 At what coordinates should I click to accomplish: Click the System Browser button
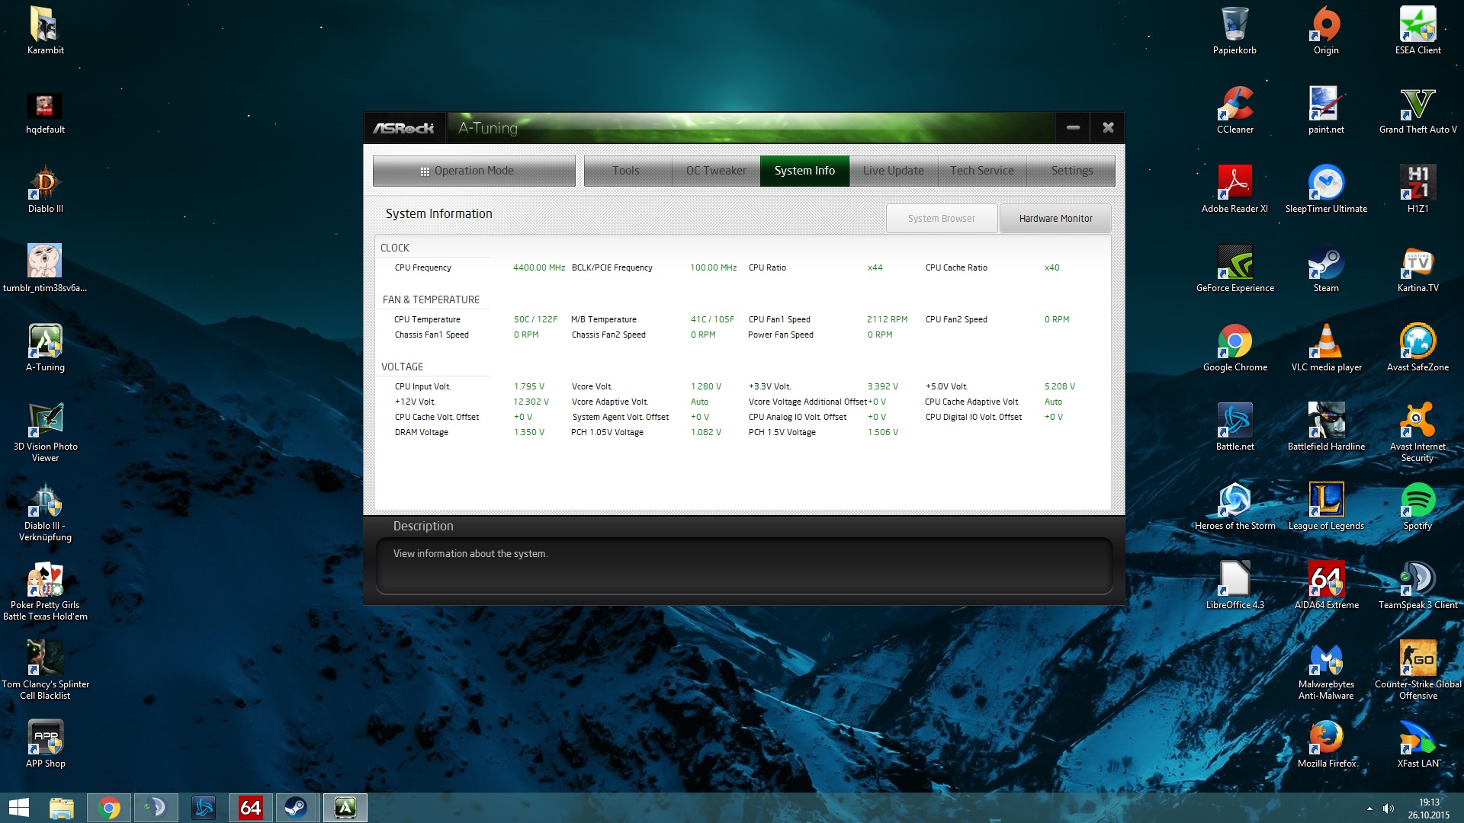pos(941,219)
